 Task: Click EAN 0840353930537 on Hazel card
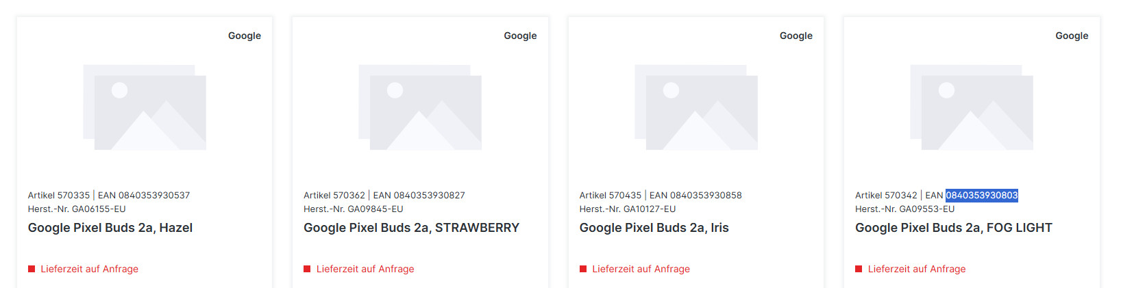point(153,196)
